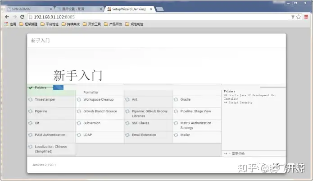Click the PAM Authentication pending icon
The height and width of the screenshot is (181, 313).
coord(30,135)
